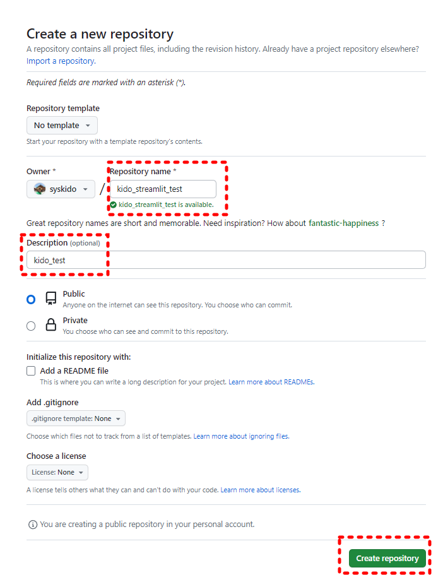Open Learn more about licenses link
The height and width of the screenshot is (575, 443).
(x=261, y=490)
